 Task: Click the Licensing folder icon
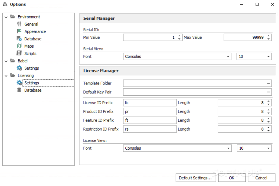[x=12, y=75]
